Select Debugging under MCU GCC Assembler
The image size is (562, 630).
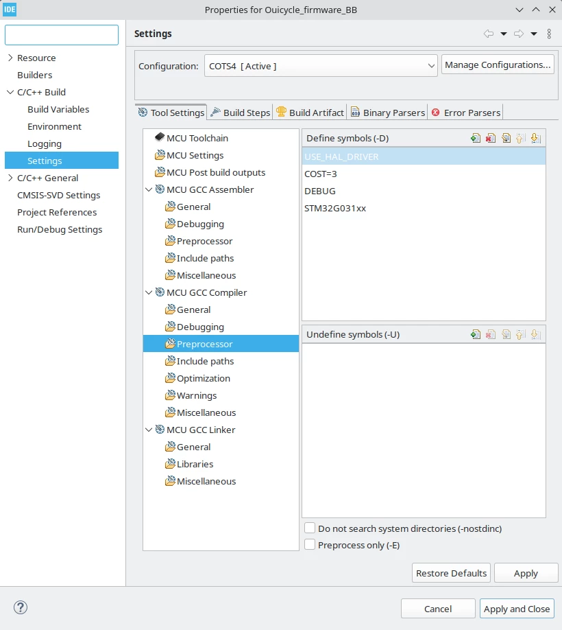[195, 224]
